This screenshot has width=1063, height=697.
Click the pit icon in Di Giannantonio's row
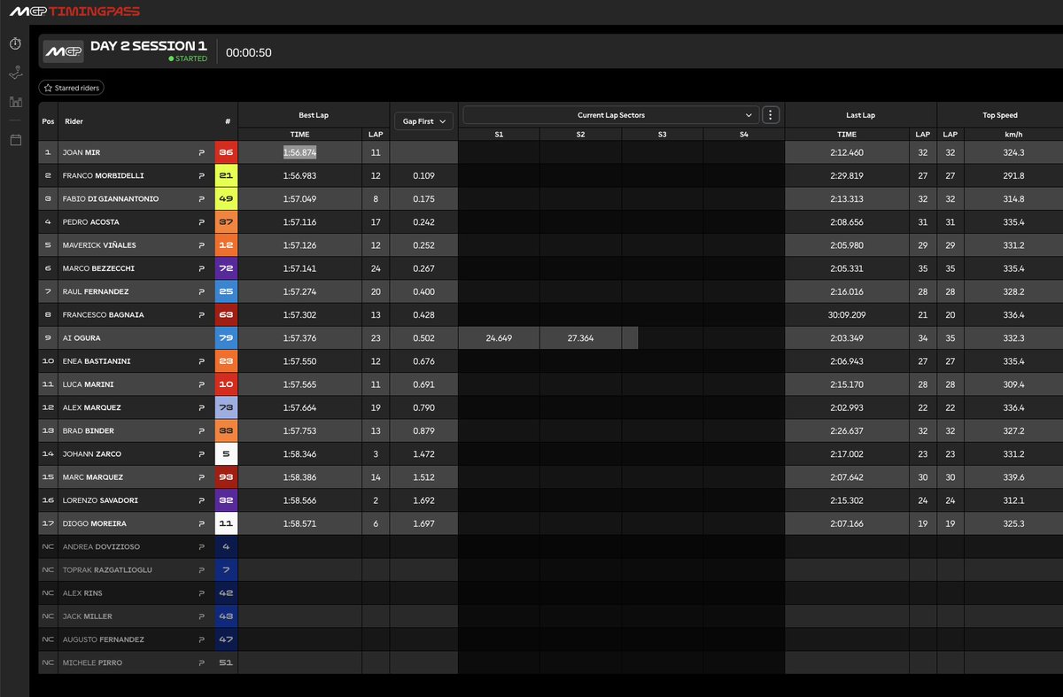pos(201,198)
